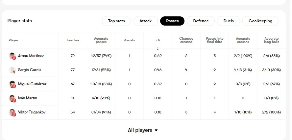Sort by Chances created column
The image size is (292, 140).
186,40
